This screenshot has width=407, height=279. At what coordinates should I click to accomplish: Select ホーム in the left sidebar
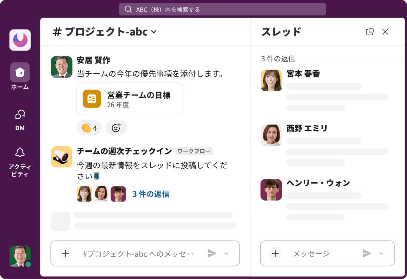pos(20,72)
